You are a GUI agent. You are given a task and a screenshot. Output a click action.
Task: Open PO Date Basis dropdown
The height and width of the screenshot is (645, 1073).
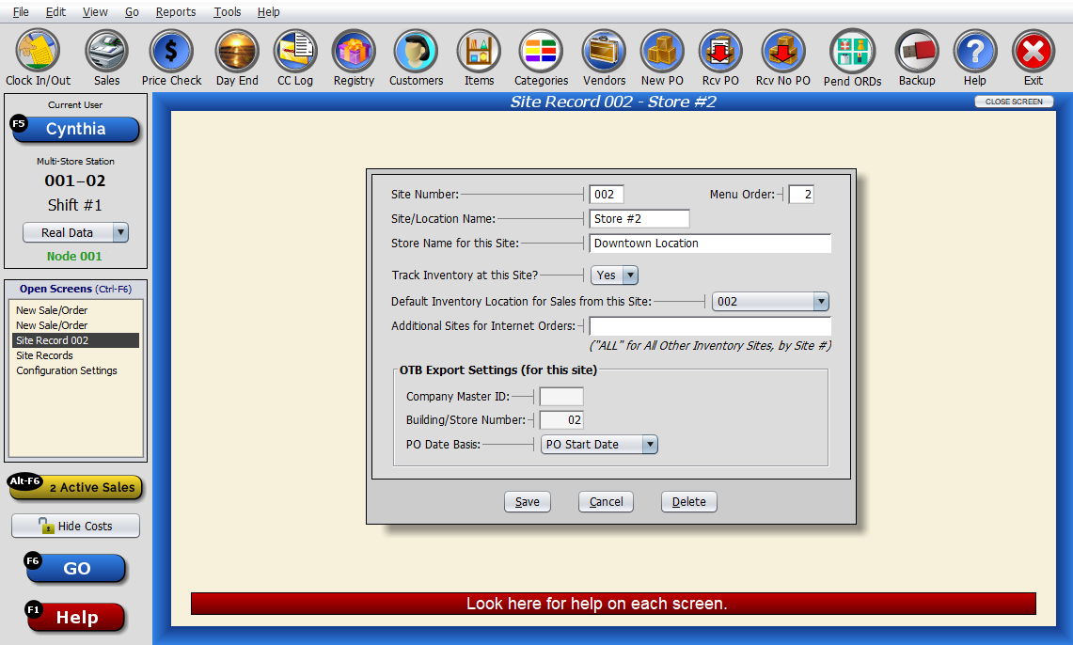click(650, 445)
